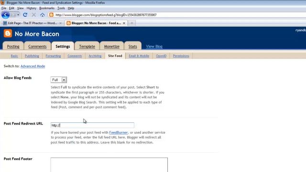Click the Post Feed Redirect URL field

click(92, 125)
